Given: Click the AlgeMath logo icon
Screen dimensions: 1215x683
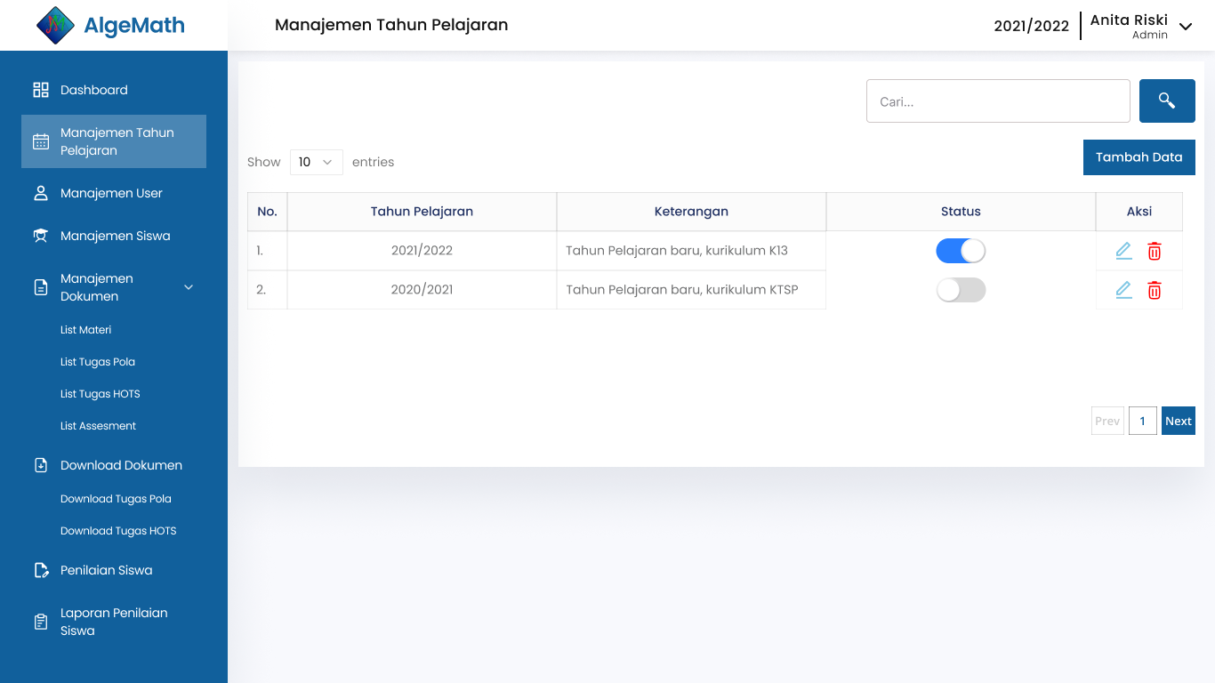Looking at the screenshot, I should pyautogui.click(x=55, y=25).
